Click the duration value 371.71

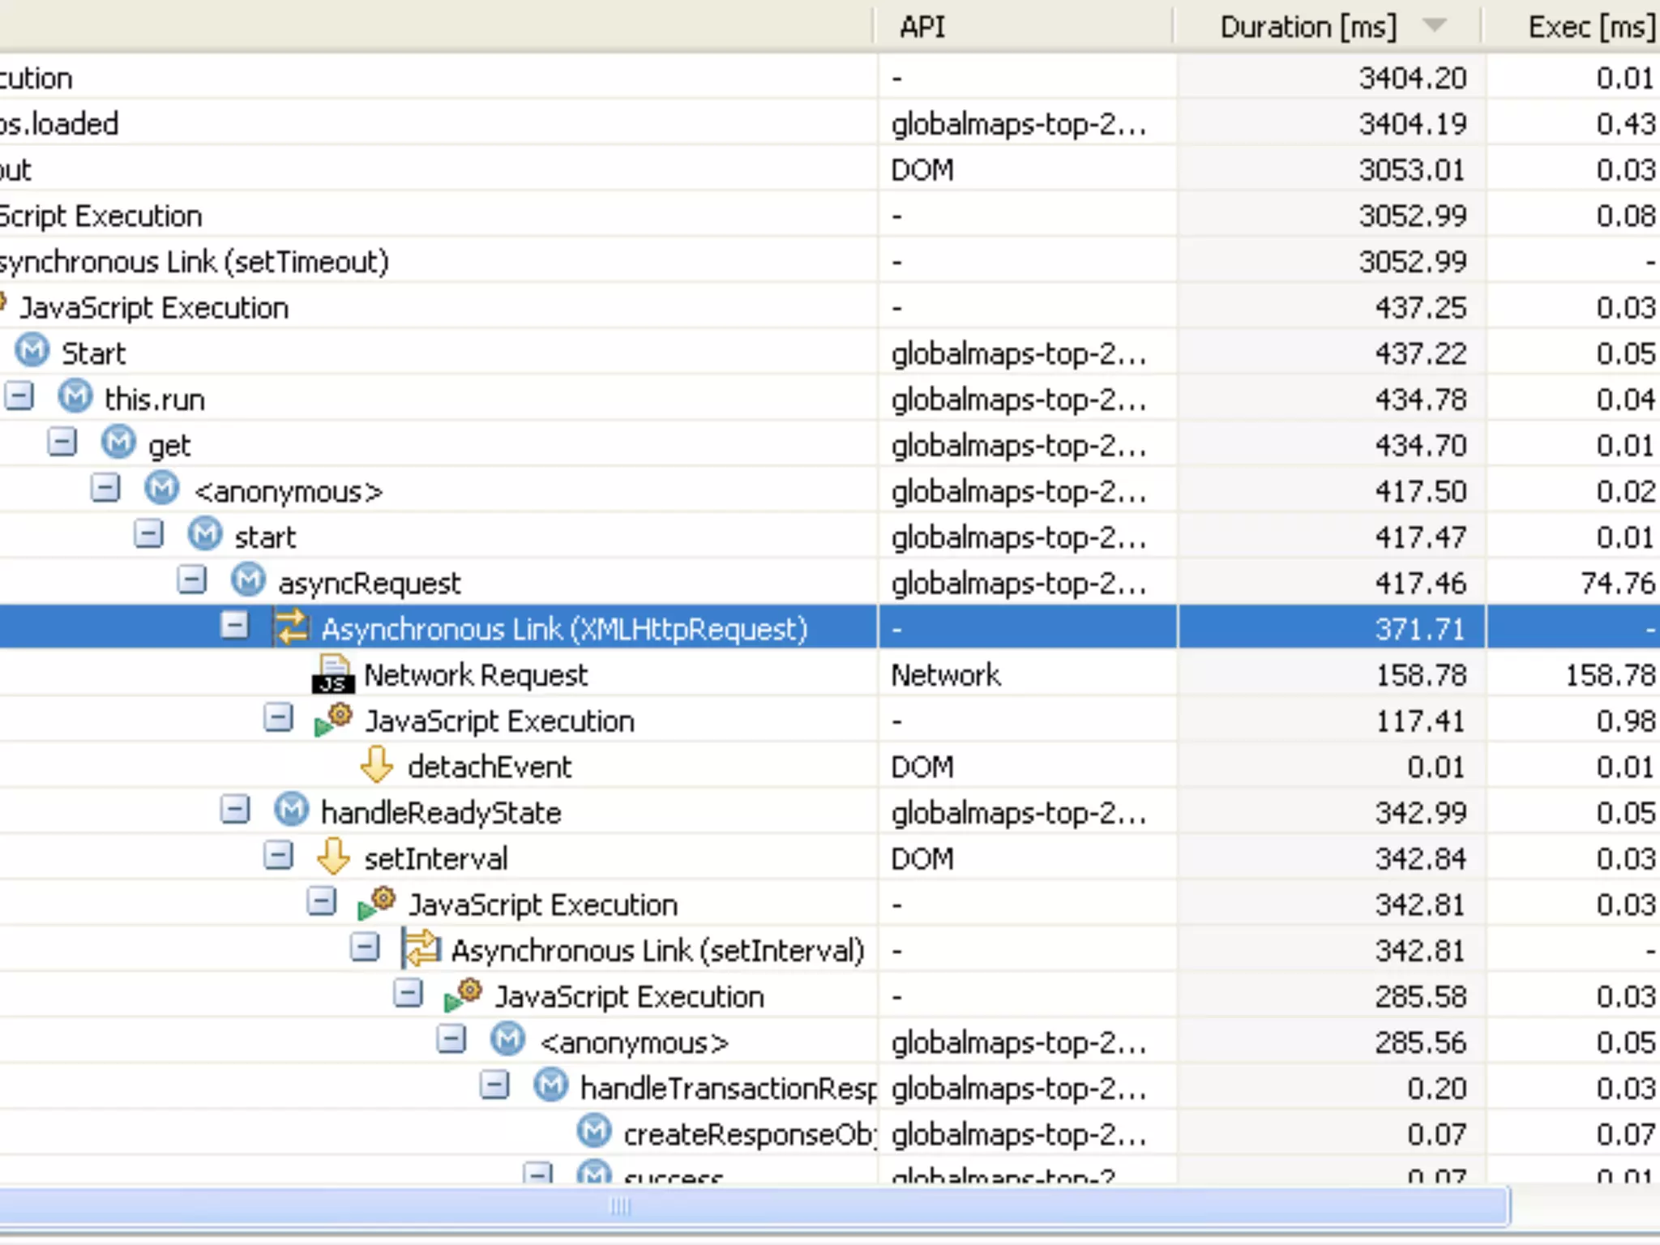click(x=1421, y=629)
